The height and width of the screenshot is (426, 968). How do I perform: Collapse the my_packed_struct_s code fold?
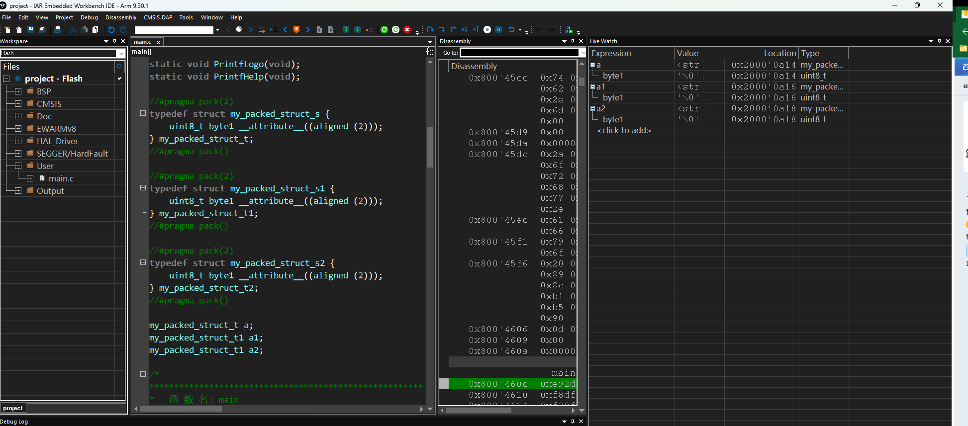[143, 113]
